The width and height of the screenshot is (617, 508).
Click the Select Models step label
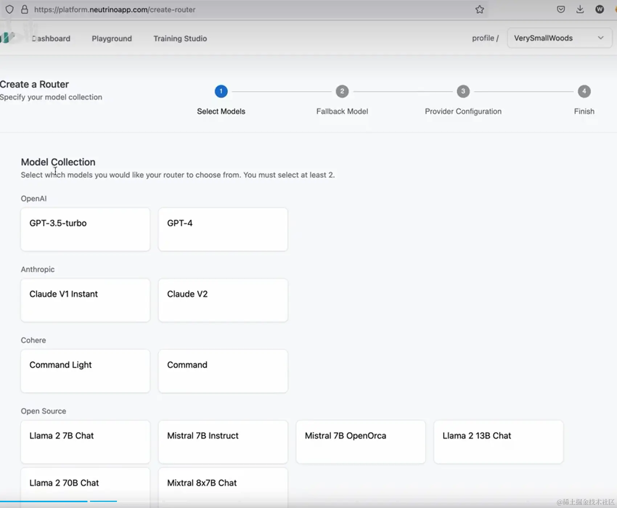(x=221, y=111)
